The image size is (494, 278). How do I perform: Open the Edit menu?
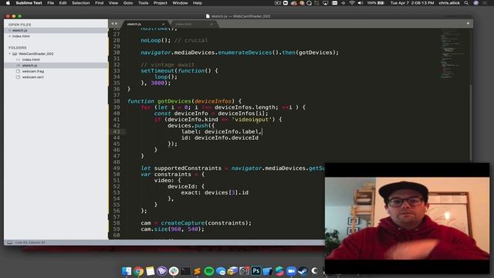pyautogui.click(x=63, y=3)
